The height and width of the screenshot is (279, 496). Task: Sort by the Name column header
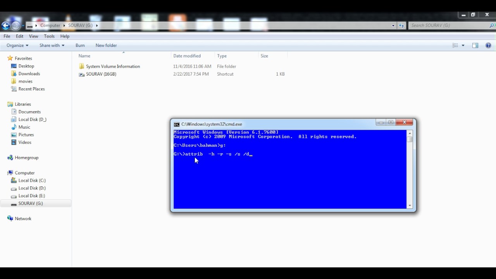click(84, 56)
